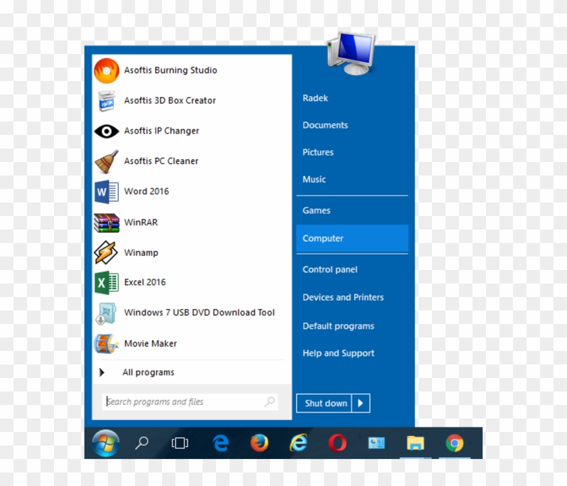The height and width of the screenshot is (486, 567).
Task: Open Games from the Start menu
Action: 317,211
